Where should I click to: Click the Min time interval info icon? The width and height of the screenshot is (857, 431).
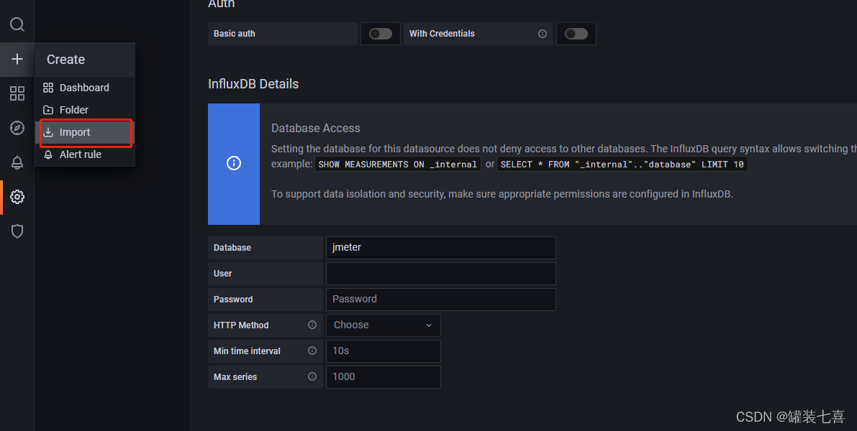[312, 351]
